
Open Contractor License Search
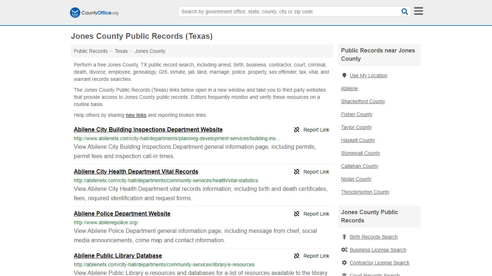(x=379, y=263)
